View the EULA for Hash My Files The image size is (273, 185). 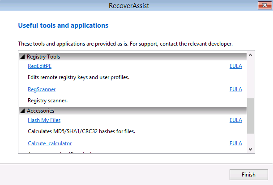236,120
